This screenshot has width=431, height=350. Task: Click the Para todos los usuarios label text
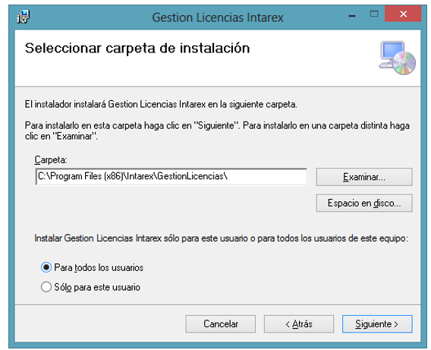coord(99,267)
